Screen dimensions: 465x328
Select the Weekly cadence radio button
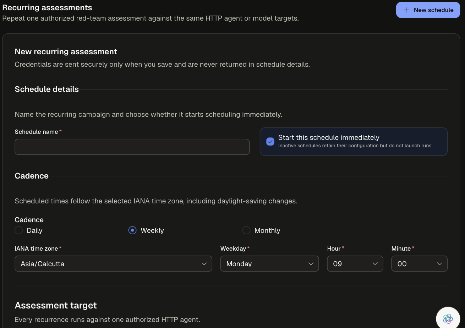point(132,230)
